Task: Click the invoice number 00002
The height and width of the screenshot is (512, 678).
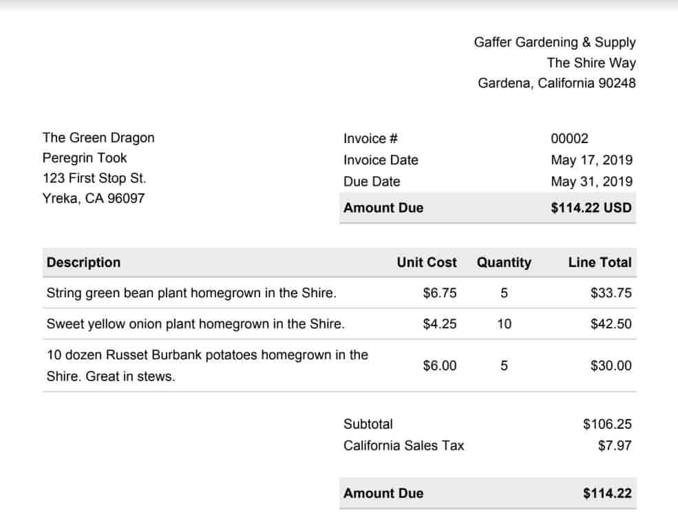Action: pyautogui.click(x=569, y=138)
